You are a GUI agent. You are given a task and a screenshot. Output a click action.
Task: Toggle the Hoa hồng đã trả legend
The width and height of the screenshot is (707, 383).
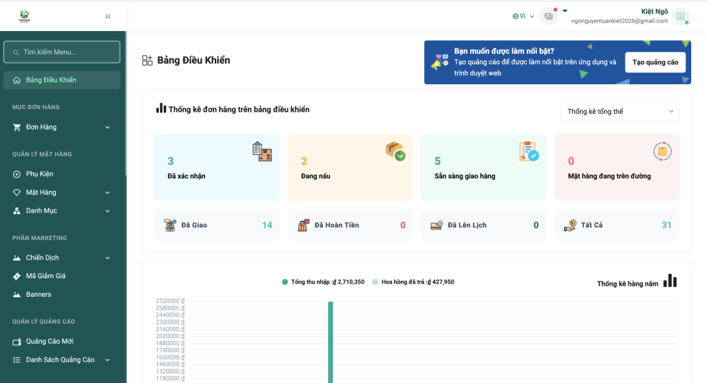point(413,282)
